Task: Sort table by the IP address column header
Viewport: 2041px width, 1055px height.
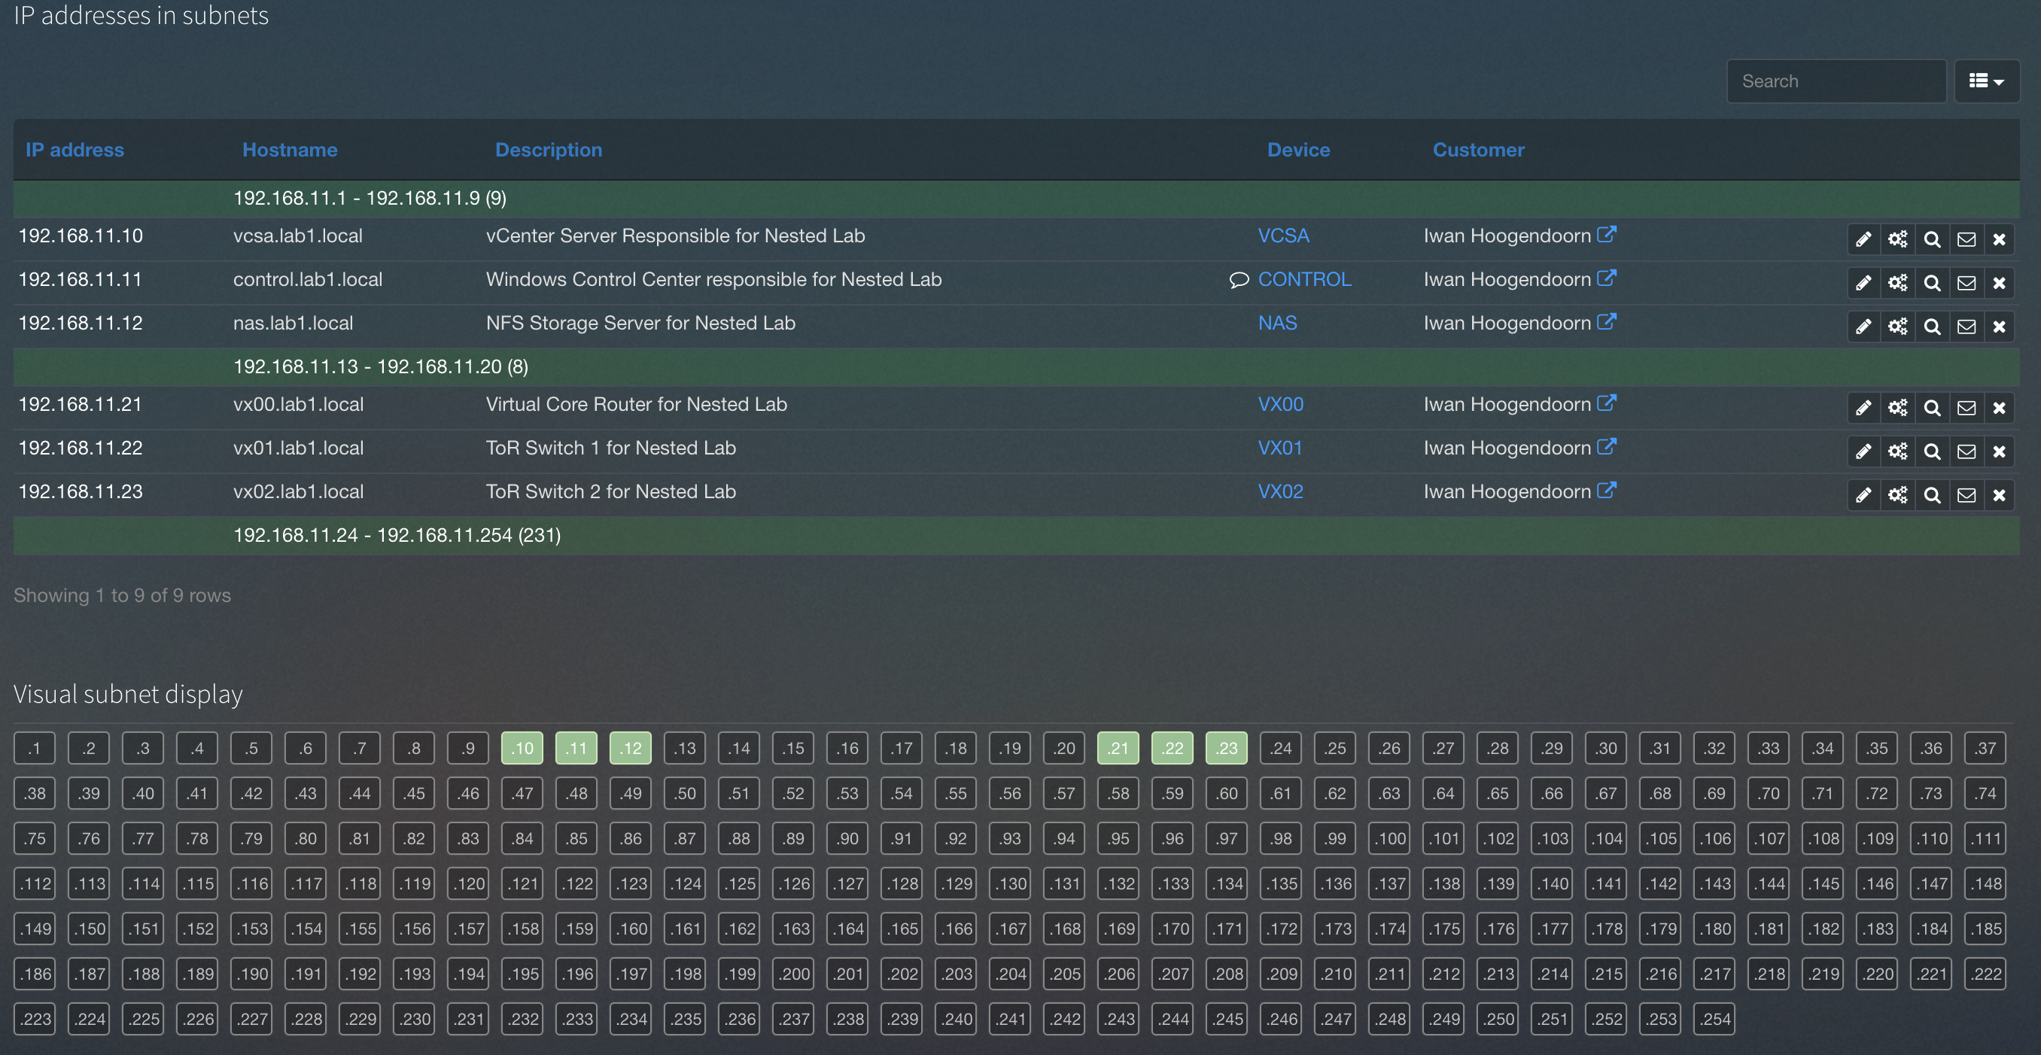Action: [x=75, y=150]
